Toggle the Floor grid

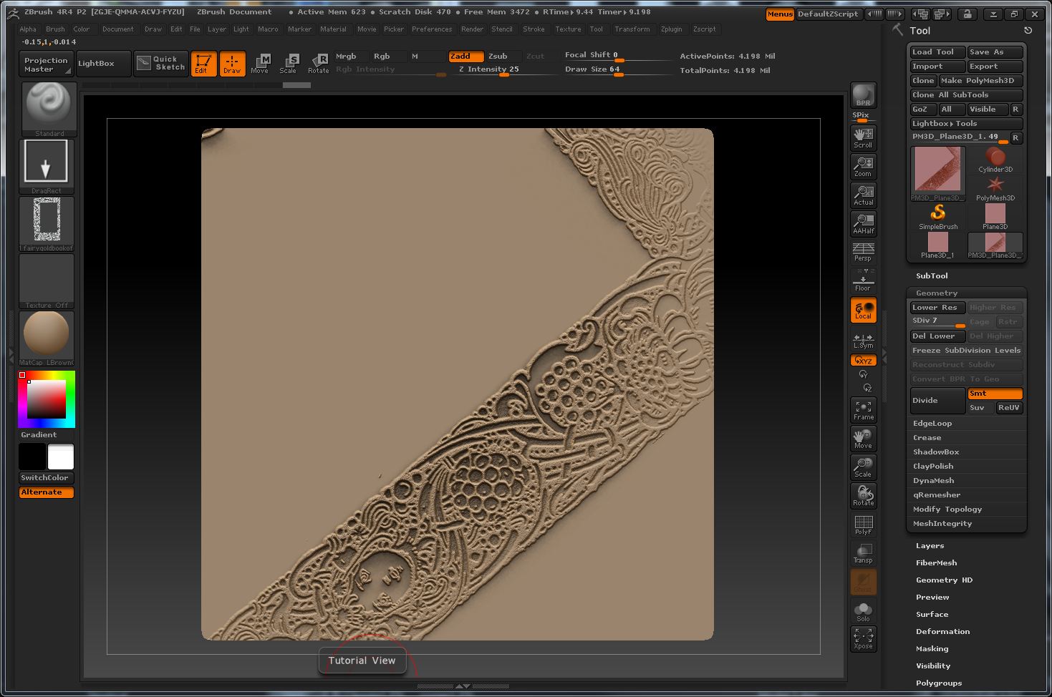[x=864, y=281]
